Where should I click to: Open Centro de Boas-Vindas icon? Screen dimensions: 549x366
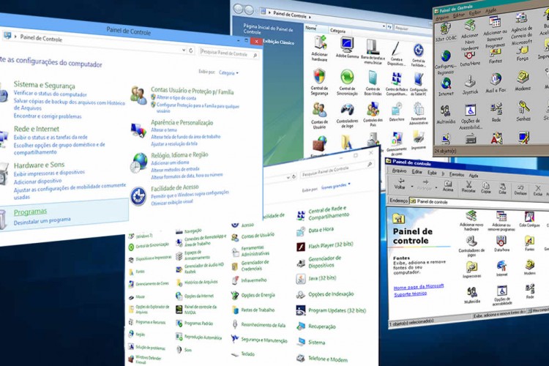tap(373, 83)
